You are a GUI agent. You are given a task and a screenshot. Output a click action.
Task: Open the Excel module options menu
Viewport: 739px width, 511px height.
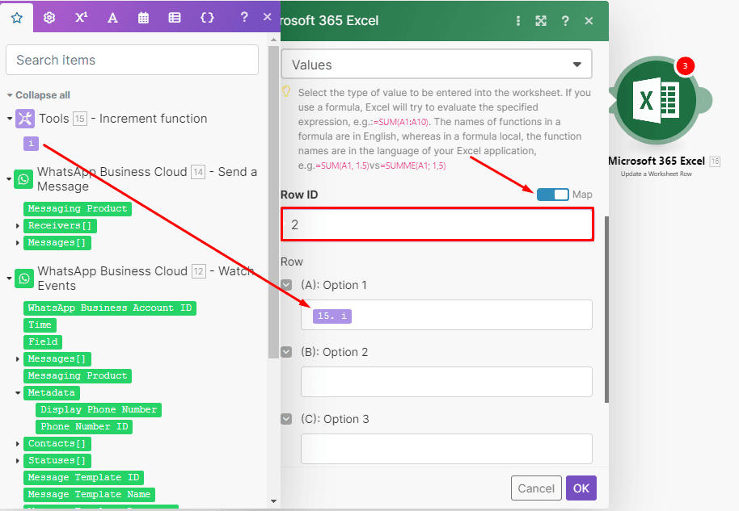click(517, 20)
